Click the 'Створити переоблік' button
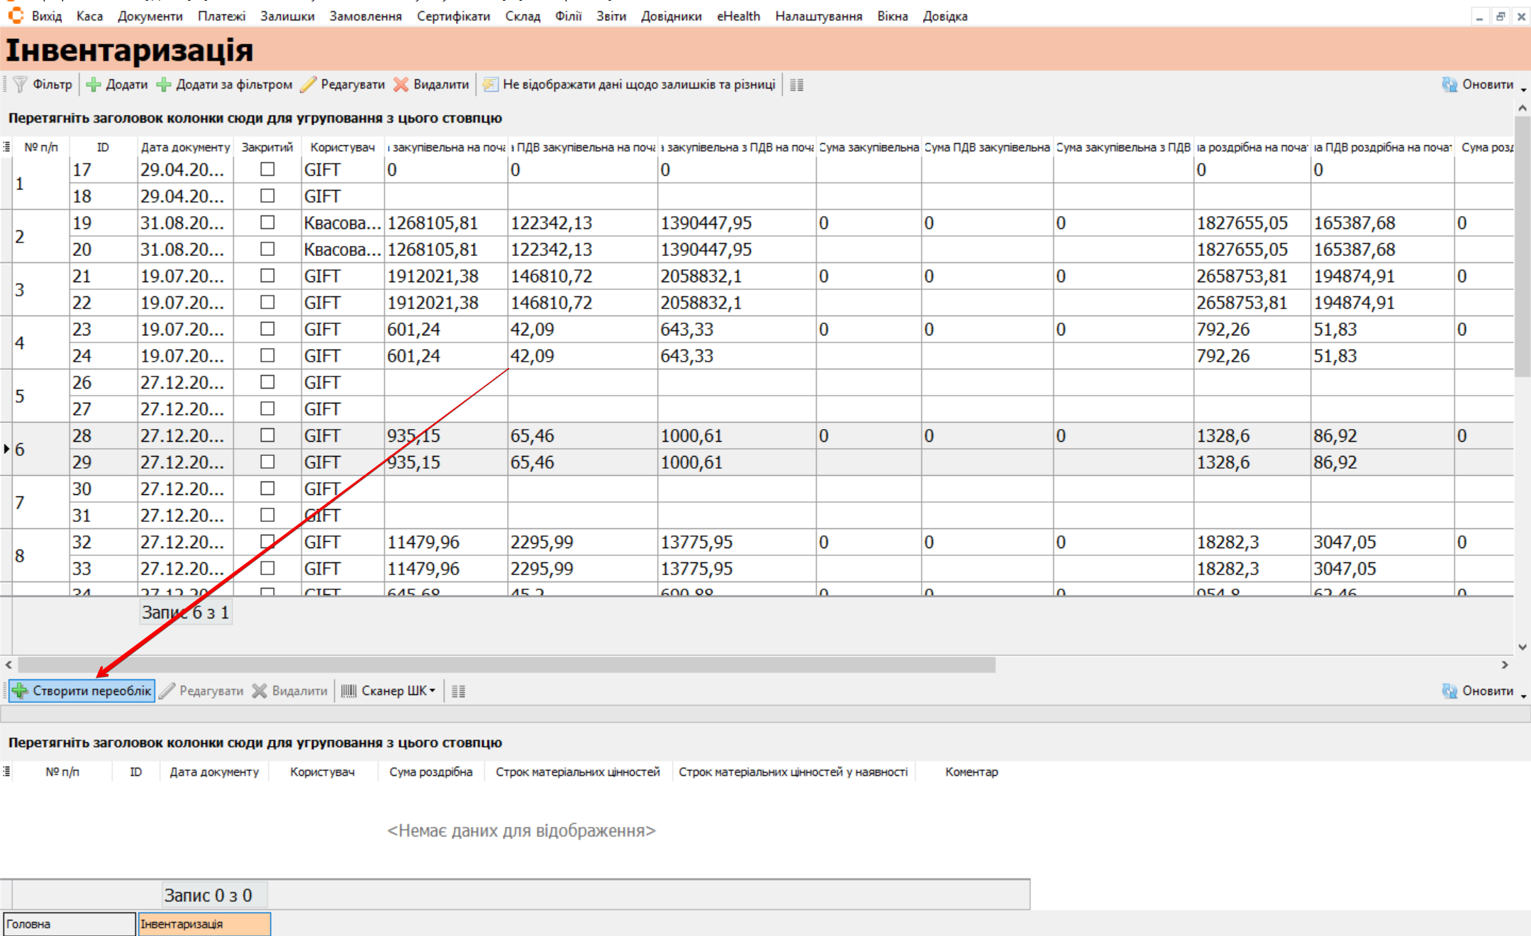Viewport: 1531px width, 936px height. 82,691
